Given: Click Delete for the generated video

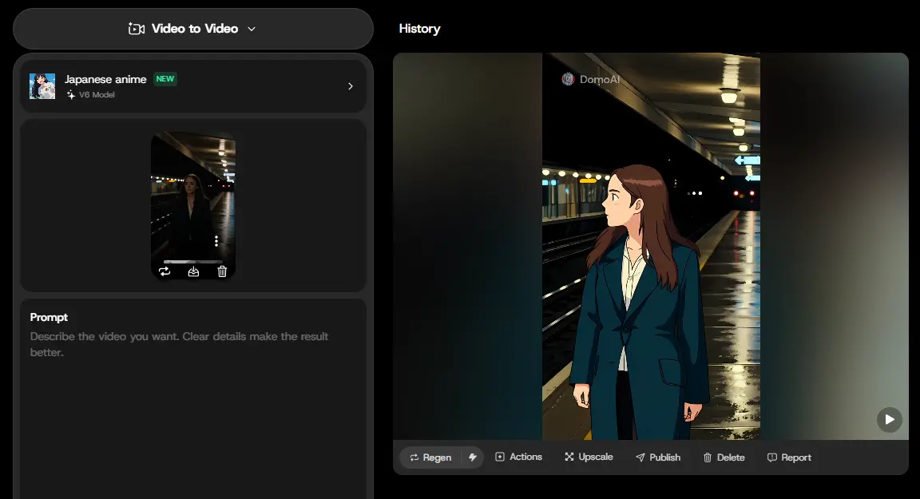Looking at the screenshot, I should coord(724,457).
